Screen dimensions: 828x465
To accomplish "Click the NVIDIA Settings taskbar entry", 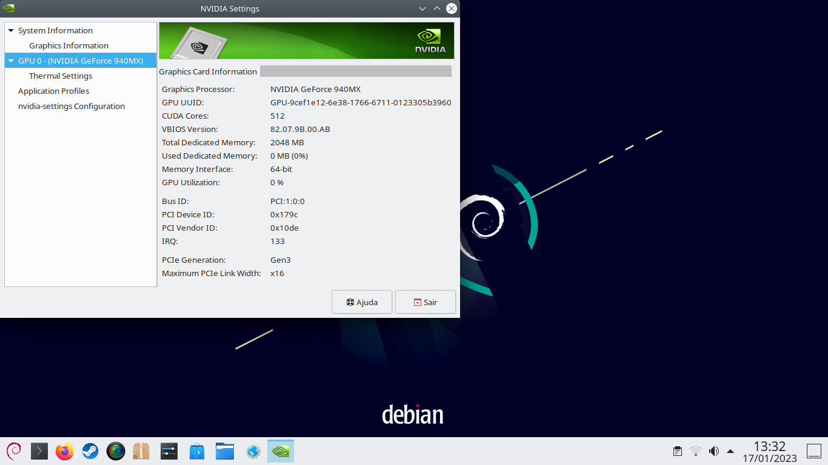I will (x=281, y=451).
